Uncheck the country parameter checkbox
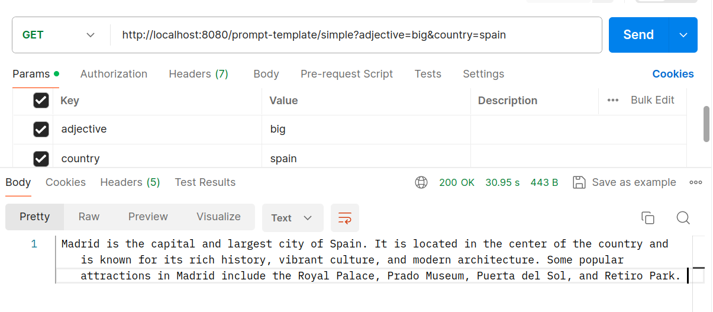Image resolution: width=713 pixels, height=312 pixels. click(41, 159)
